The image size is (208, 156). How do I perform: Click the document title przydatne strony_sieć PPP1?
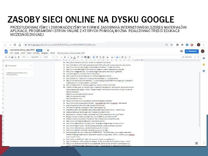coord(23,50)
